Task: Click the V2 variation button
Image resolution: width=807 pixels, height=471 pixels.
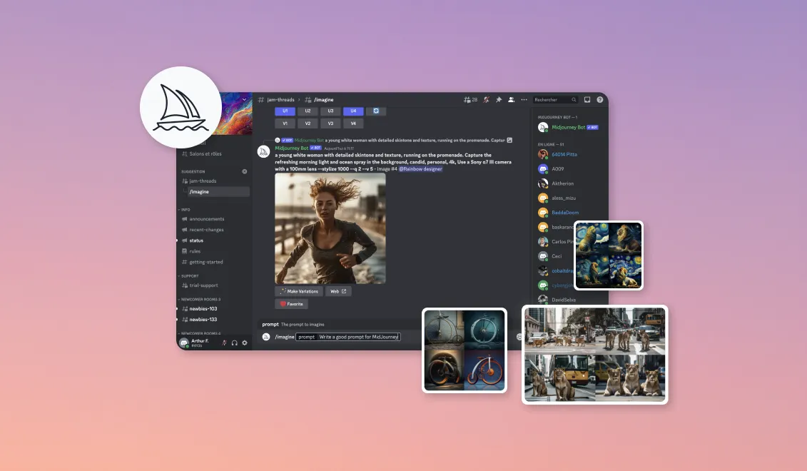Action: pos(308,123)
